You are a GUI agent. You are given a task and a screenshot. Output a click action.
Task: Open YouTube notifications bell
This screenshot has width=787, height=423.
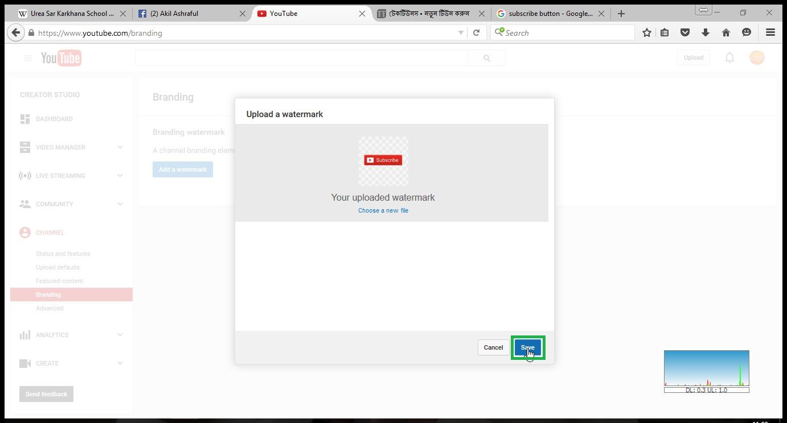click(729, 57)
